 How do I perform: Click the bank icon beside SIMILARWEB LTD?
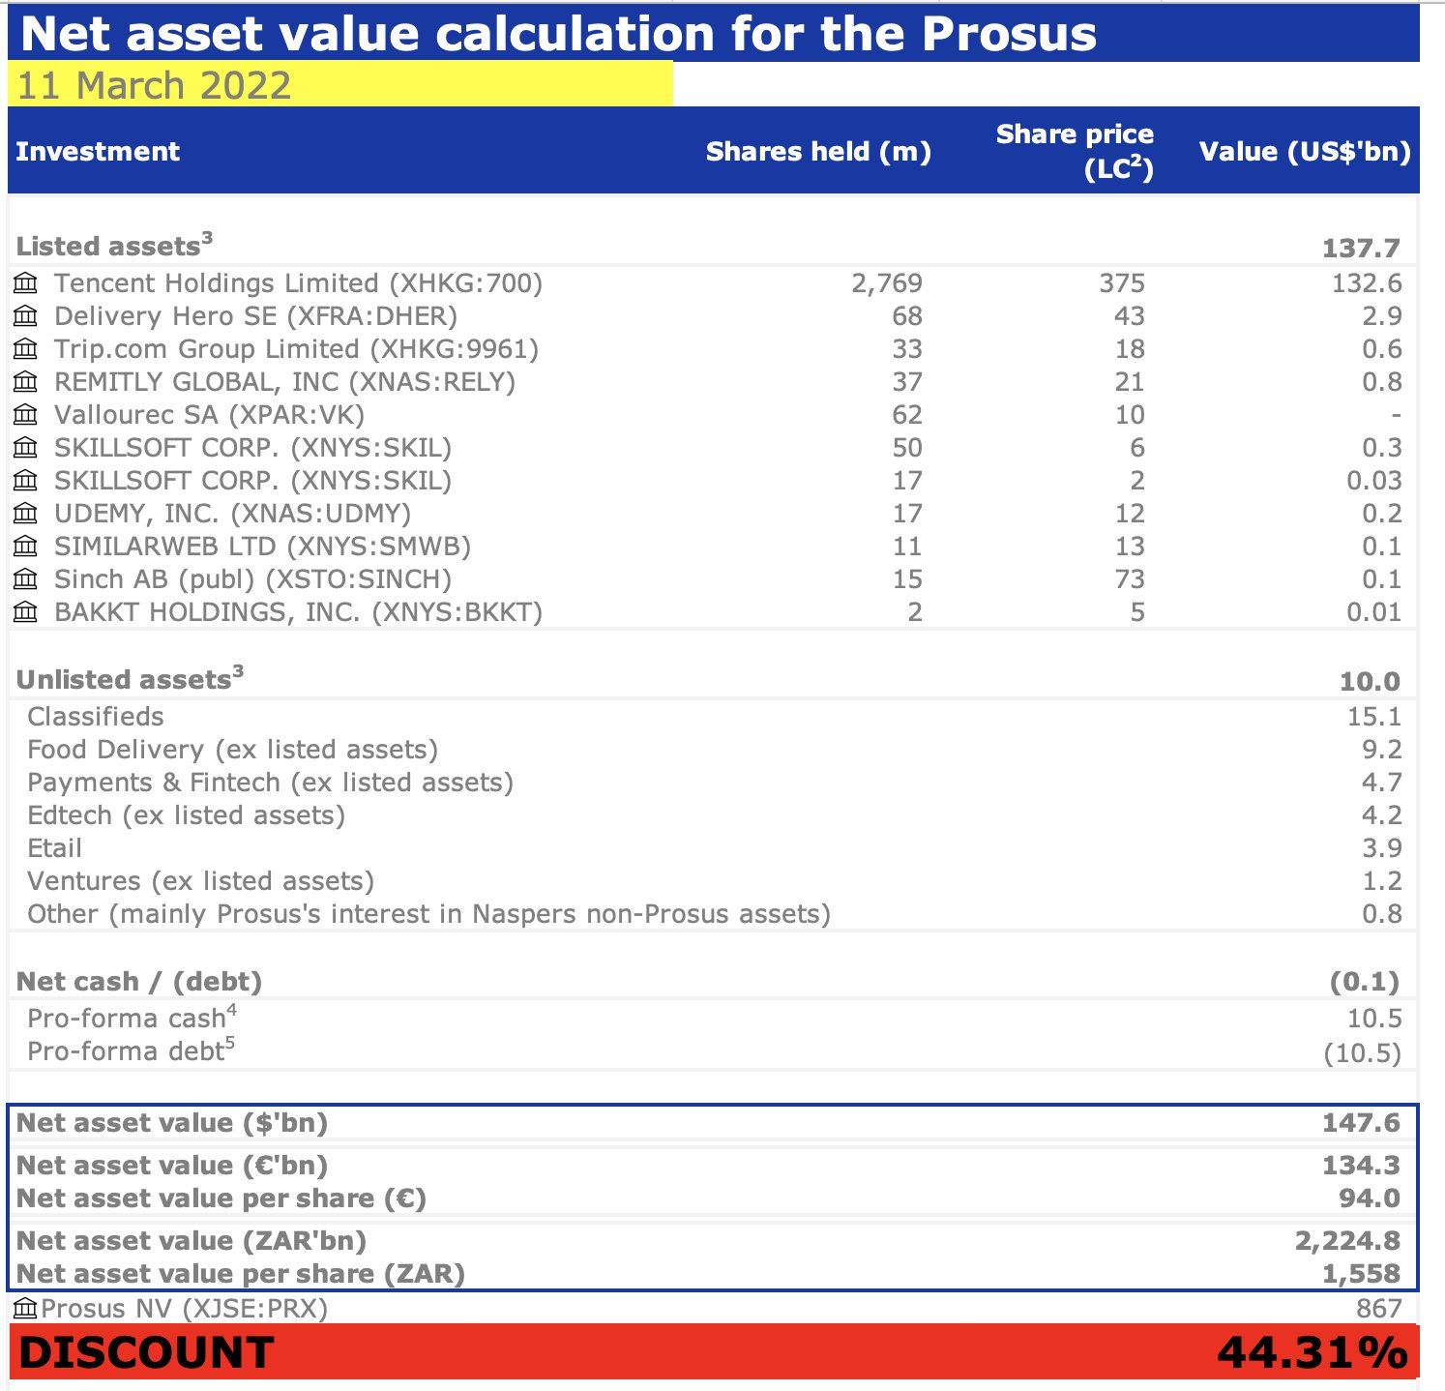[26, 547]
